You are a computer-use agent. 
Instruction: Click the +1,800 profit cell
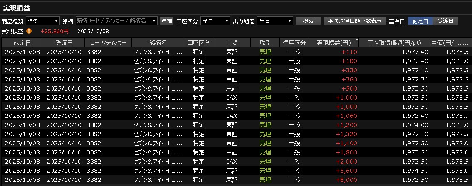pos(346,152)
